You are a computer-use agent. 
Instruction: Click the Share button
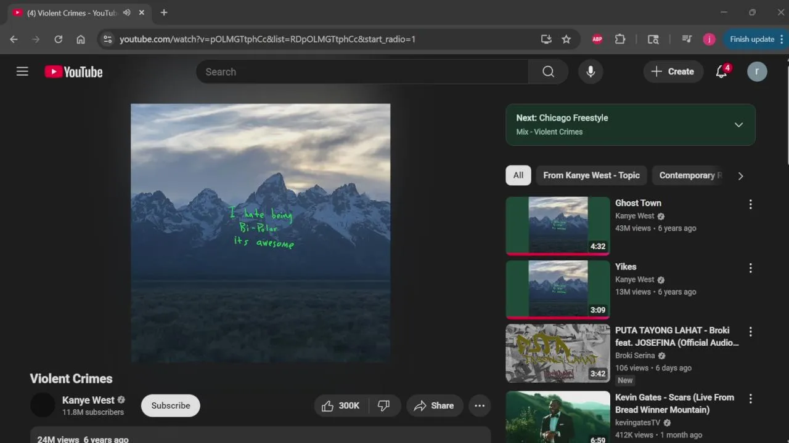click(x=435, y=405)
